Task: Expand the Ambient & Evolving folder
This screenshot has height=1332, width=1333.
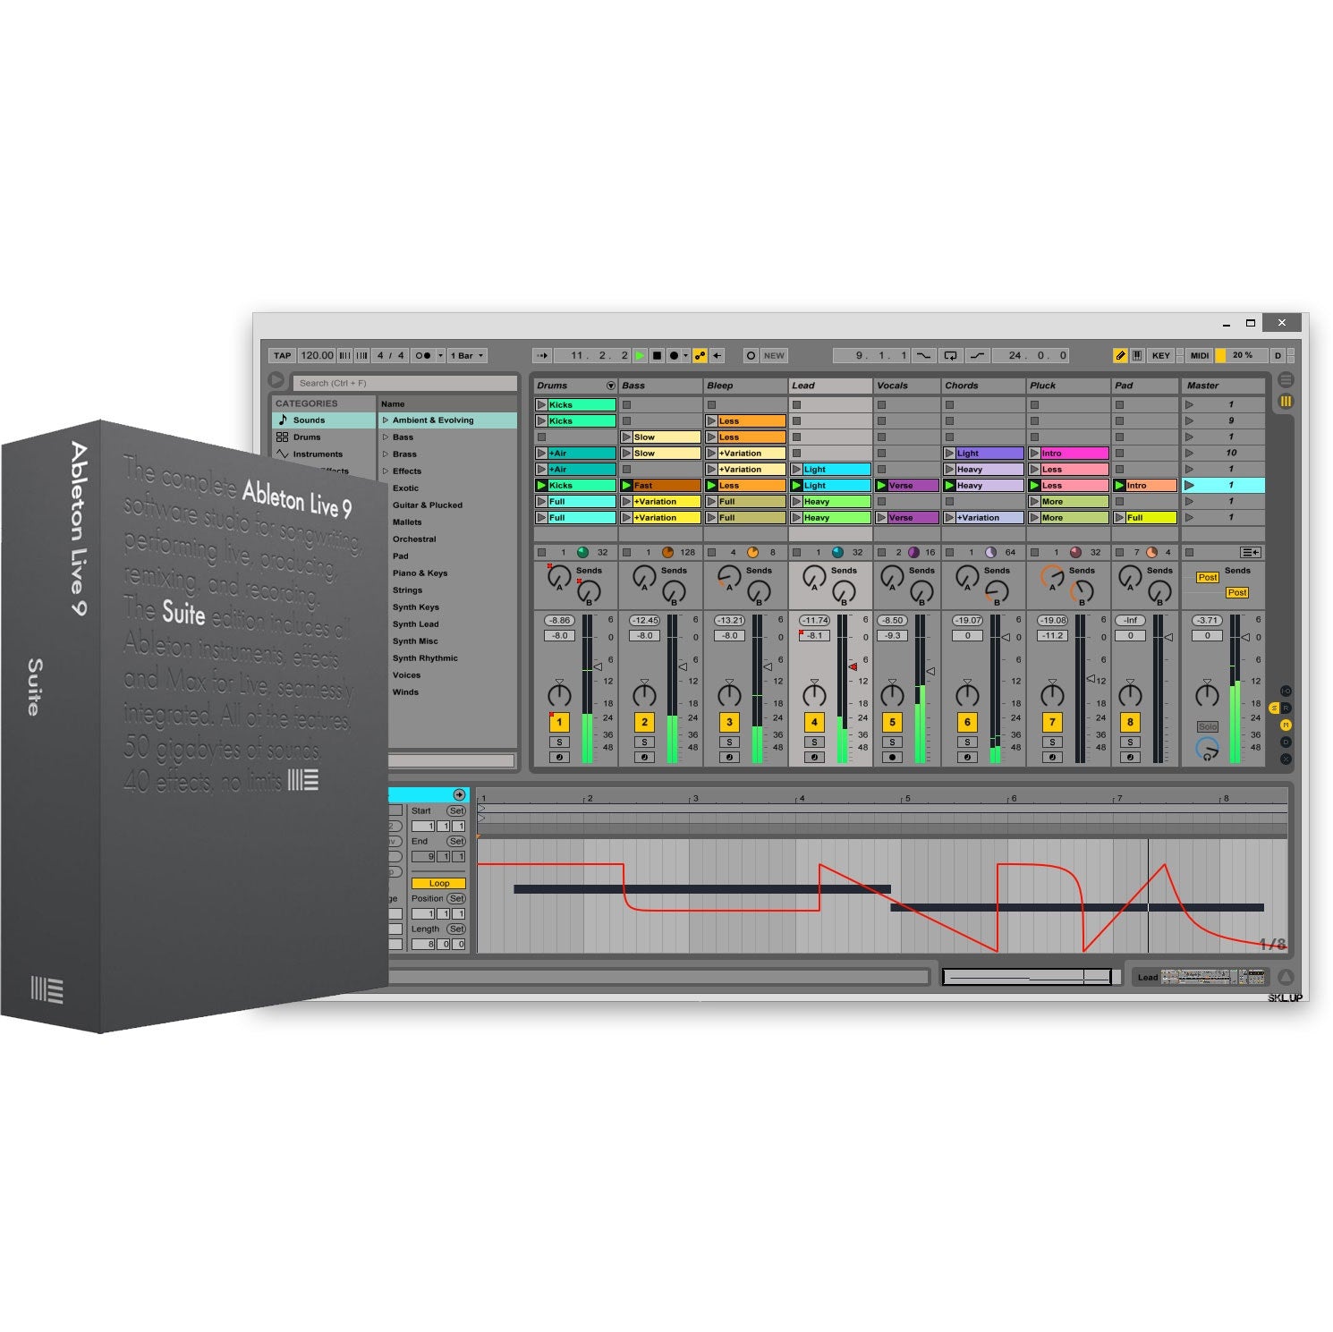Action: pyautogui.click(x=386, y=420)
